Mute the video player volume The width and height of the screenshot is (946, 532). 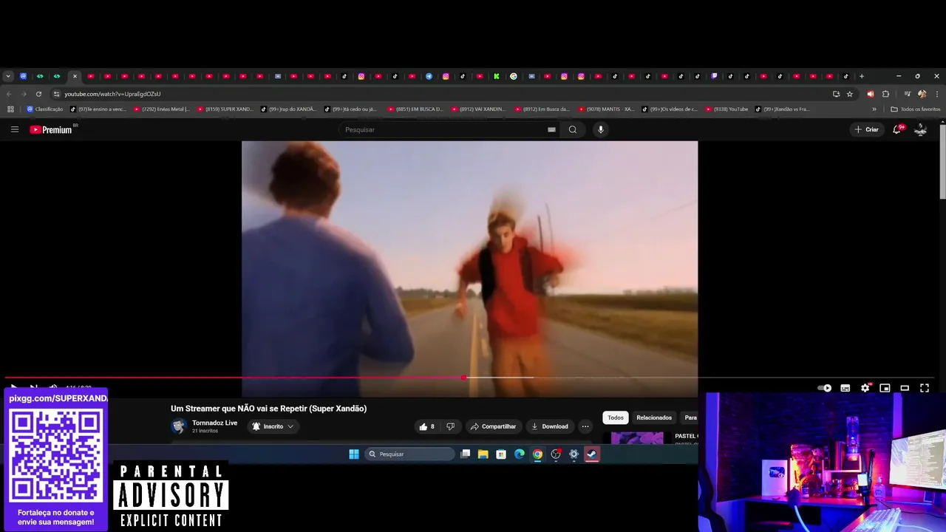(53, 387)
